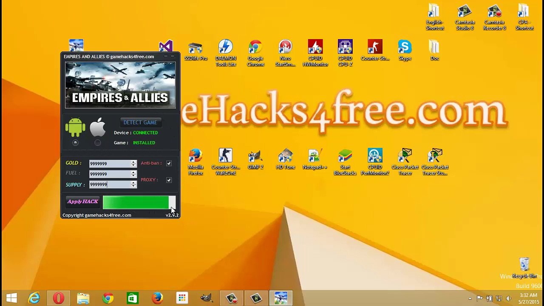Click into the FUEL value field

110,174
